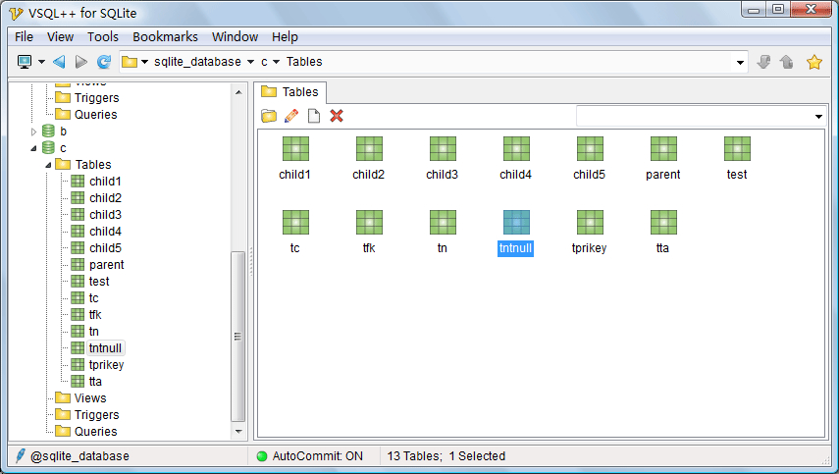The height and width of the screenshot is (474, 839).
Task: Open the address bar history dropdown
Action: point(740,63)
